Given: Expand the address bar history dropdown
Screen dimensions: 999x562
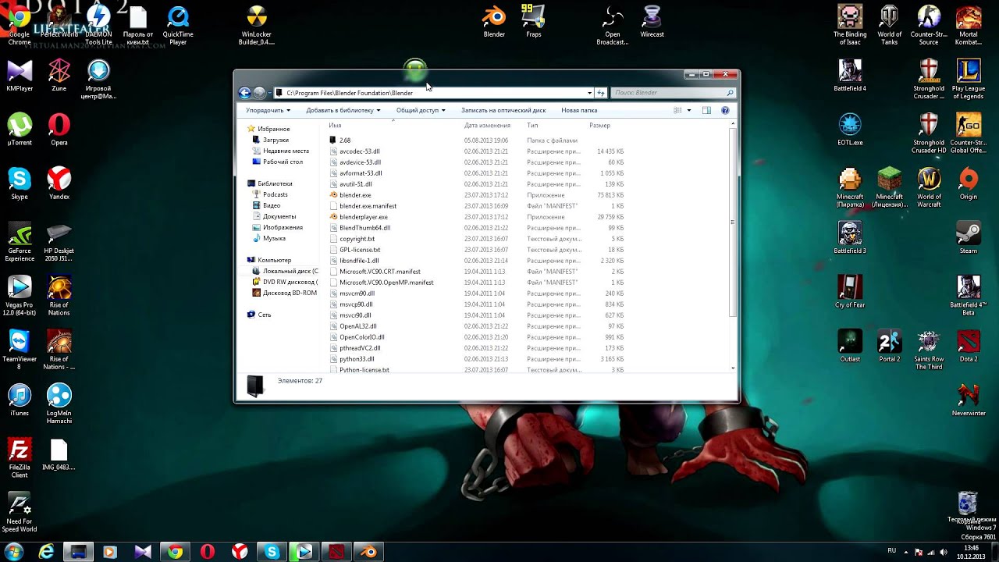Looking at the screenshot, I should click(589, 93).
